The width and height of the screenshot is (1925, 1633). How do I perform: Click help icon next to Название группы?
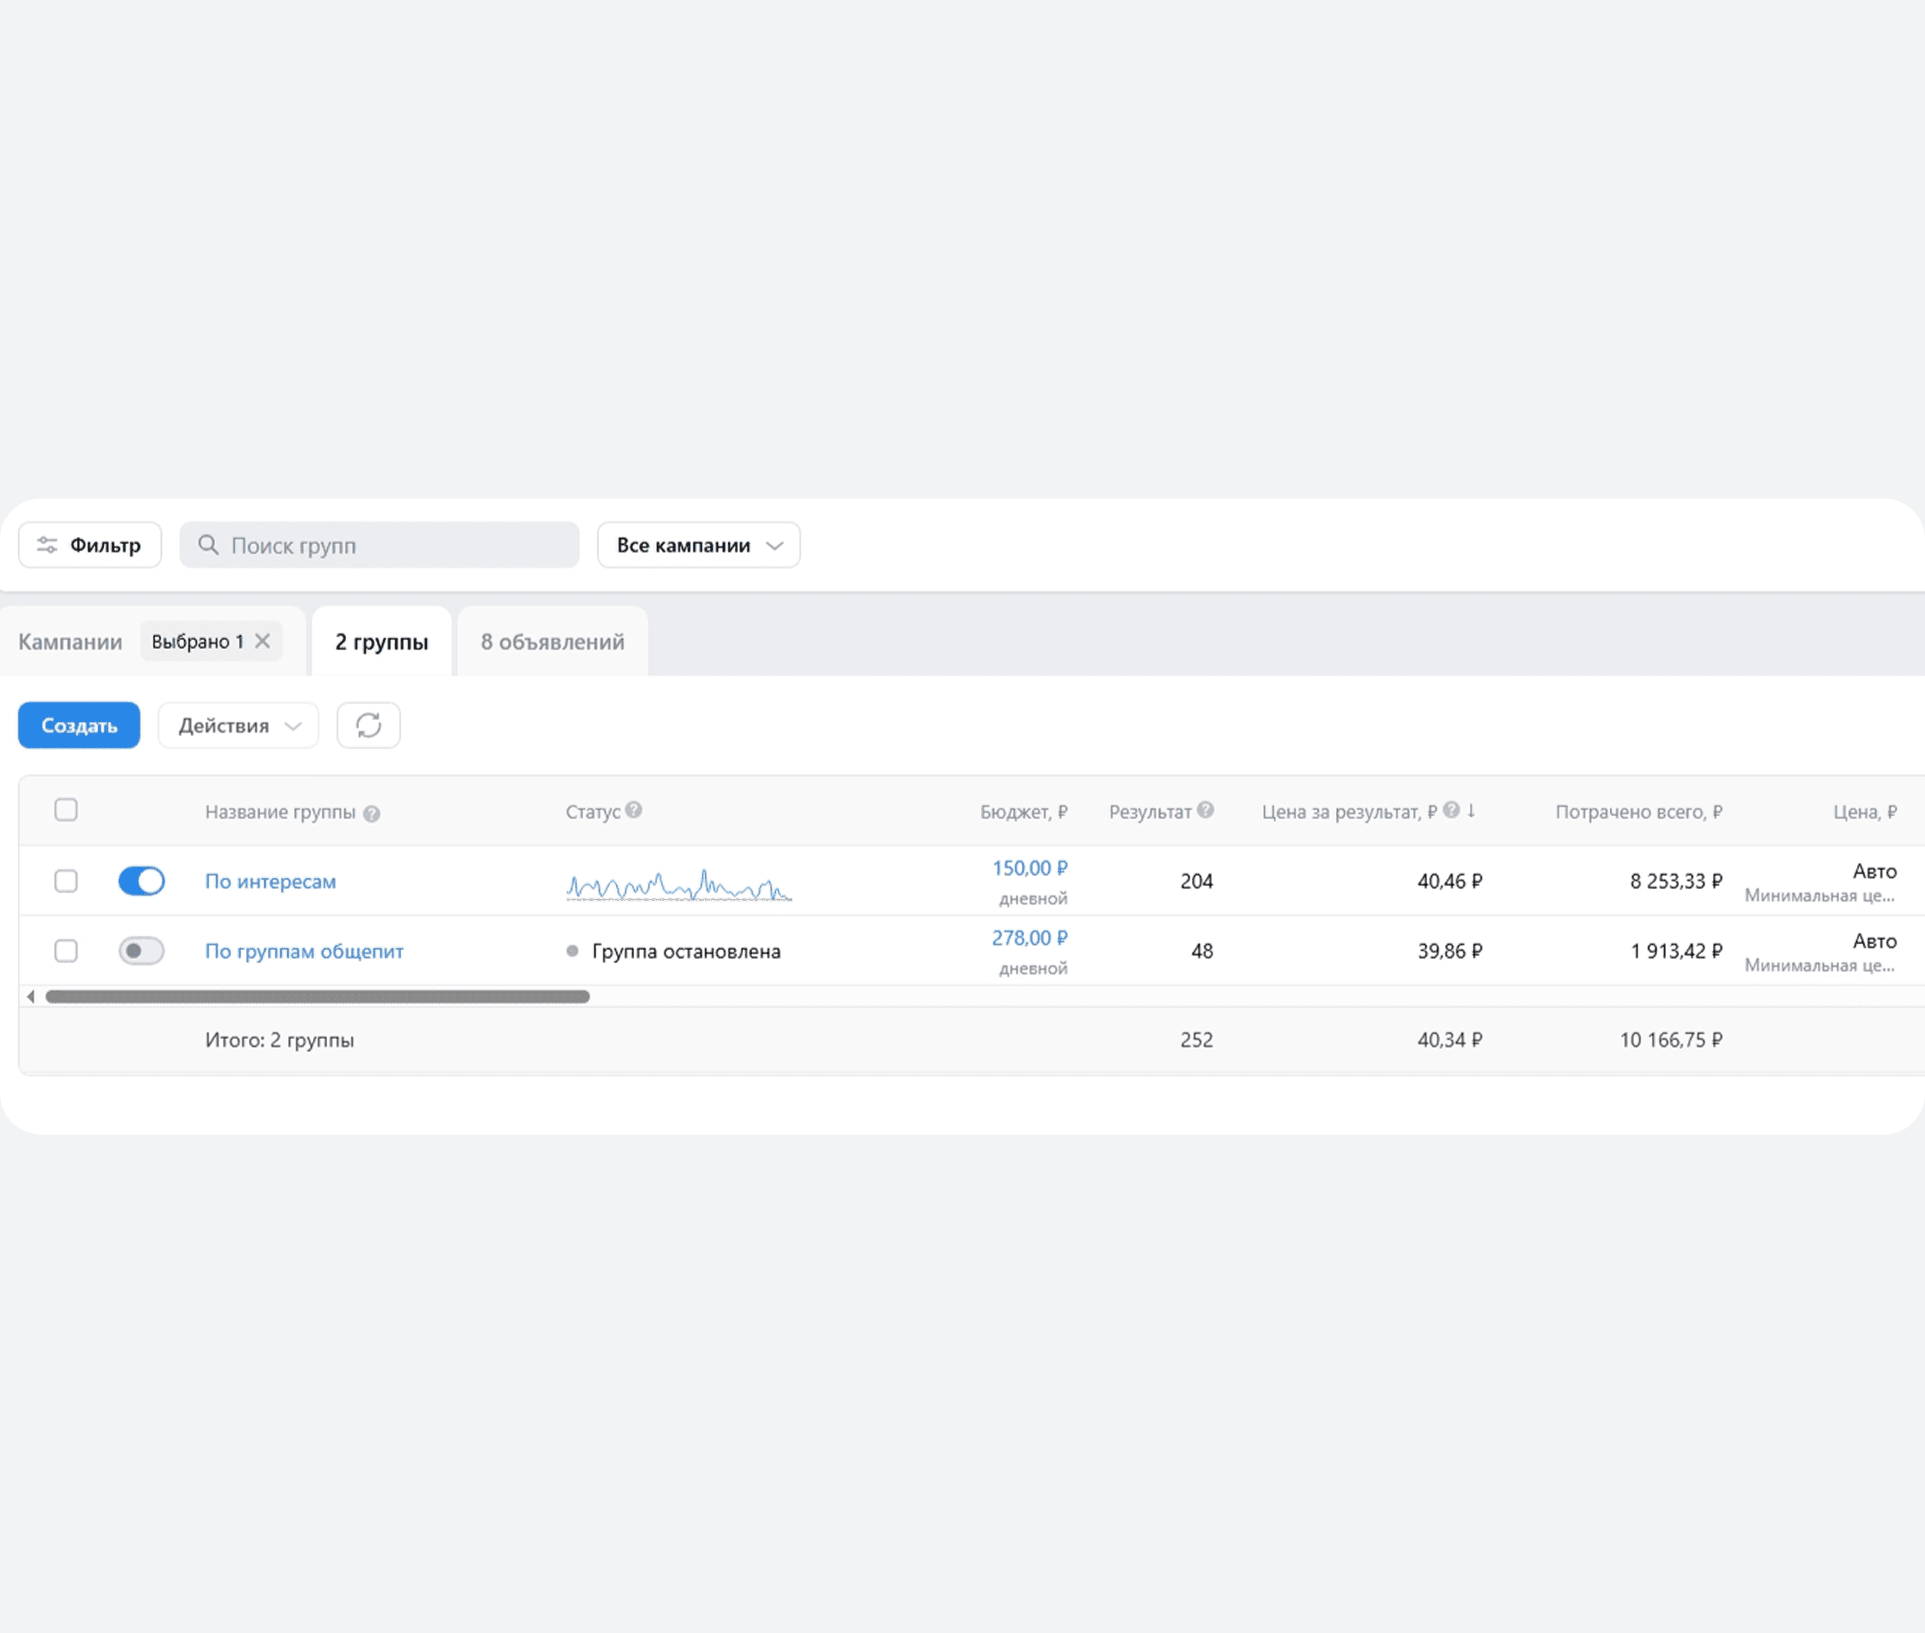click(371, 814)
